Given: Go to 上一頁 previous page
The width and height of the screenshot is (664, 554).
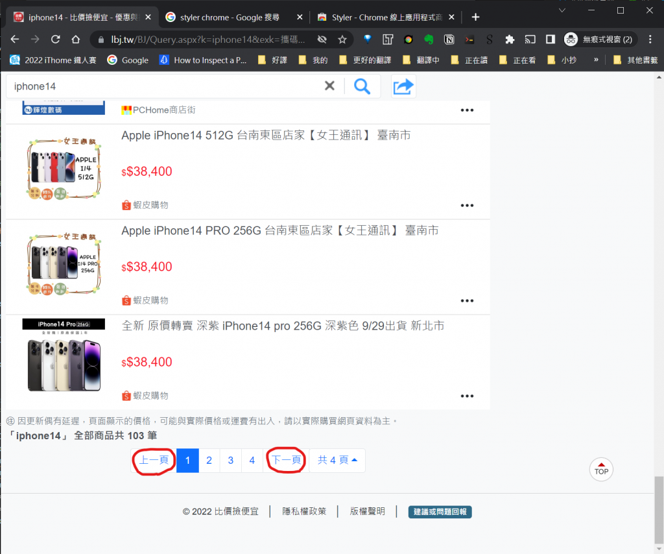Looking at the screenshot, I should 154,461.
